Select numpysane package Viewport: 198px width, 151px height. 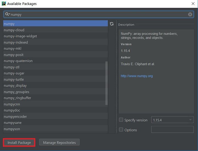coord(56,123)
